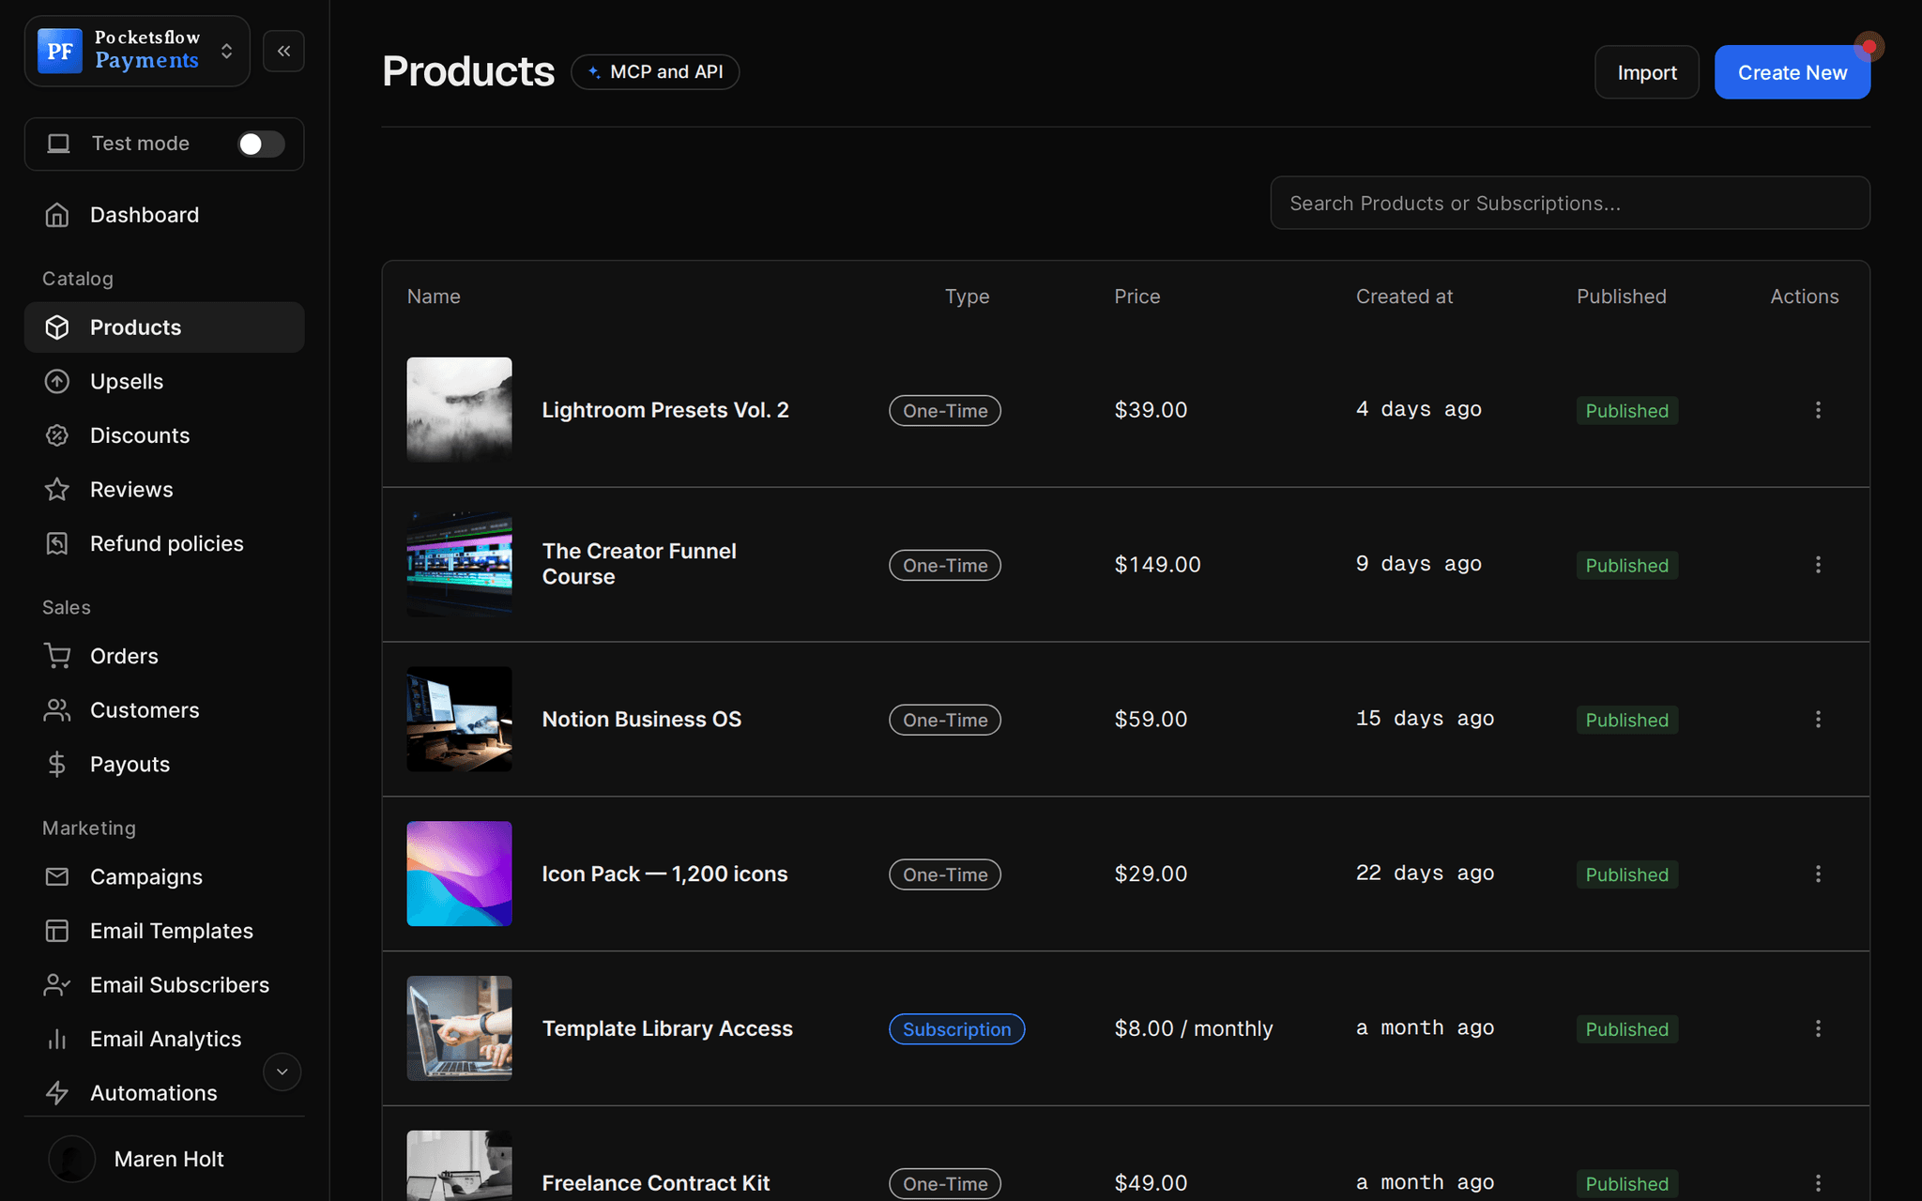Click the Template Library Access name
The height and width of the screenshot is (1201, 1922).
pyautogui.click(x=667, y=1028)
